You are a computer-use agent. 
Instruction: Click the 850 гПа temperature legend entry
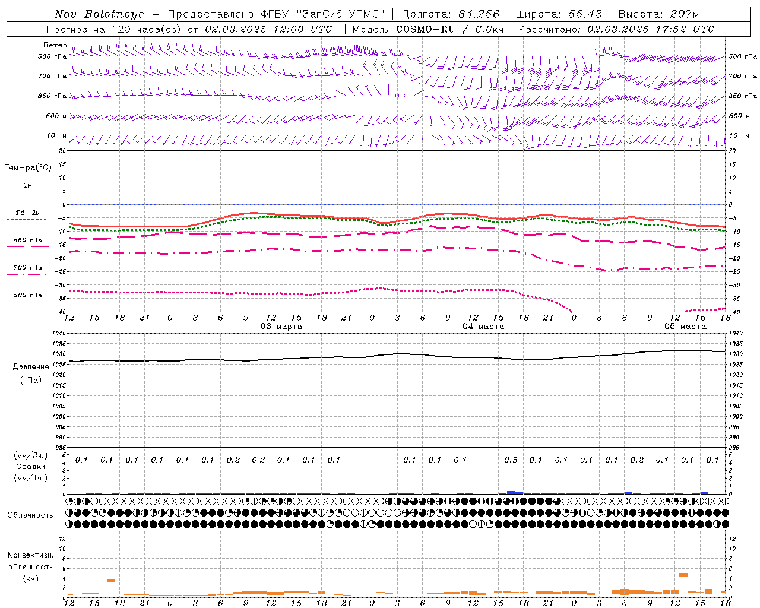click(27, 240)
